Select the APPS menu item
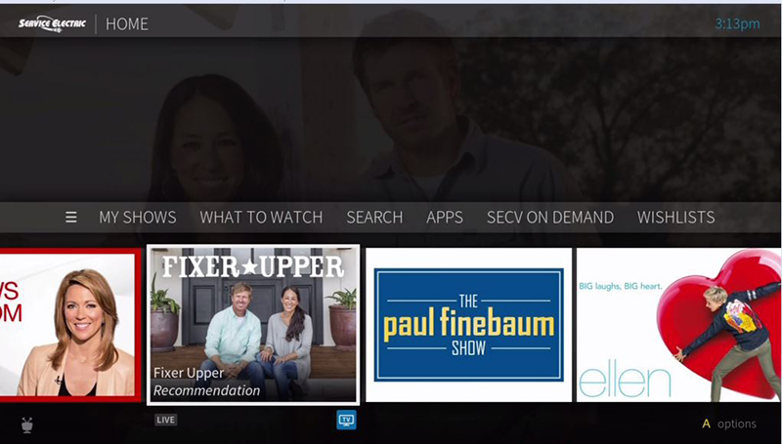782x444 pixels. tap(445, 218)
